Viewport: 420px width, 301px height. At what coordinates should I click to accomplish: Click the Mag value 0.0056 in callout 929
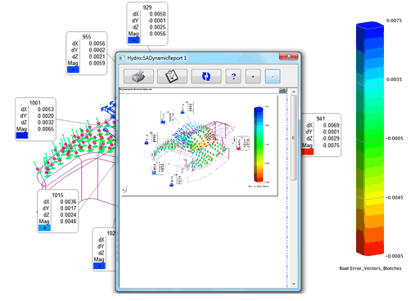(x=157, y=34)
